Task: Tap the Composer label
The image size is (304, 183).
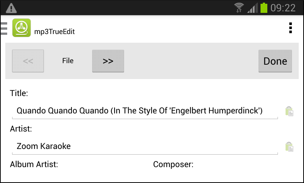Action: pyautogui.click(x=173, y=164)
